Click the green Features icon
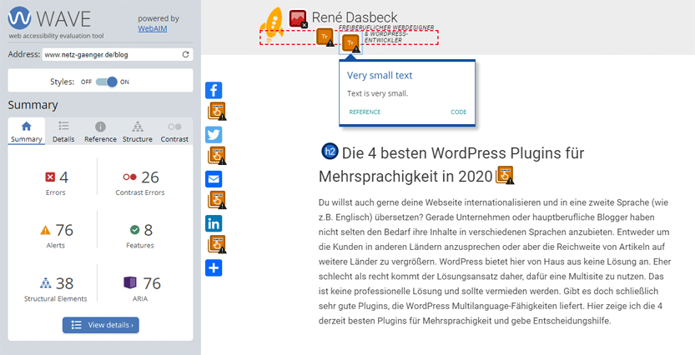Viewport: 695px width, 355px height. pyautogui.click(x=135, y=230)
